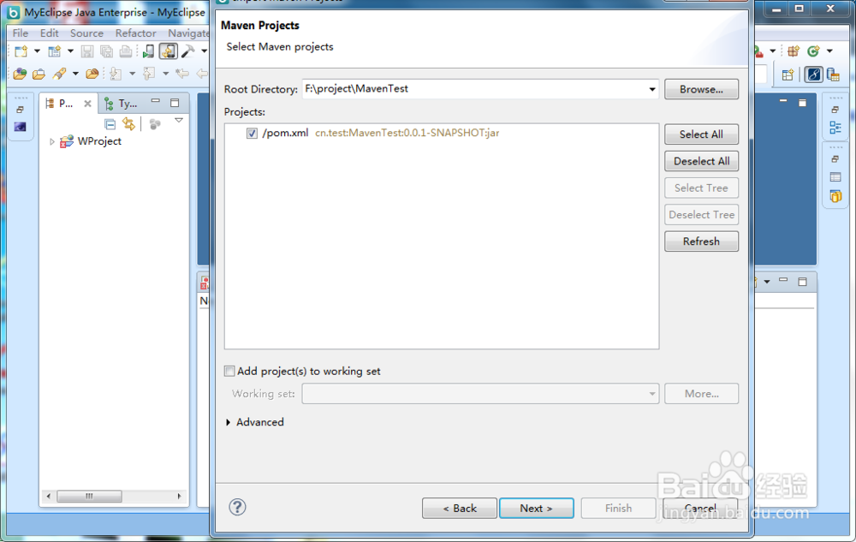Click the Next > button

pos(536,508)
